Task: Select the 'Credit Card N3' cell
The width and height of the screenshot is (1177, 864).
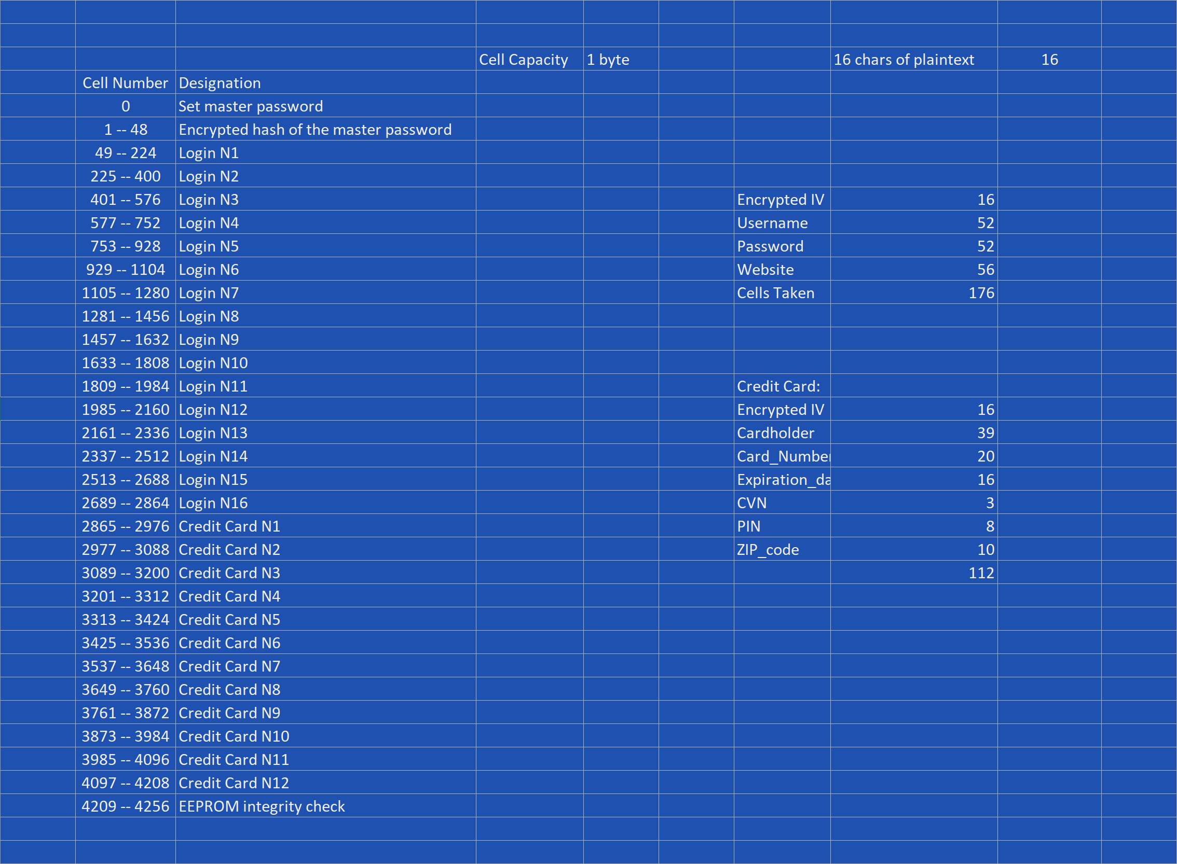Action: [325, 573]
